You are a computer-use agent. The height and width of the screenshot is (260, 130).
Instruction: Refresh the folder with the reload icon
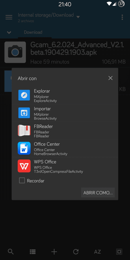click(76, 252)
